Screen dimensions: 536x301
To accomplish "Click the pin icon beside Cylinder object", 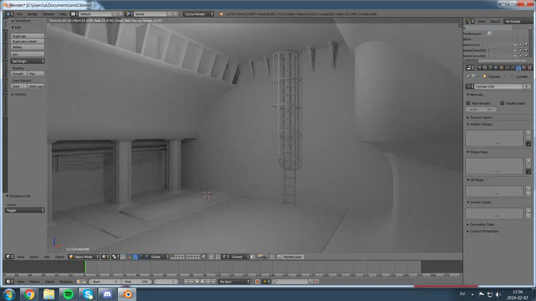I will pos(468,76).
